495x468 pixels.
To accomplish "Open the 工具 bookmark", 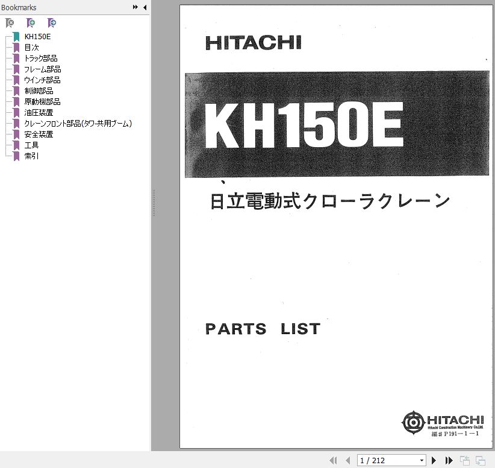I will (31, 145).
